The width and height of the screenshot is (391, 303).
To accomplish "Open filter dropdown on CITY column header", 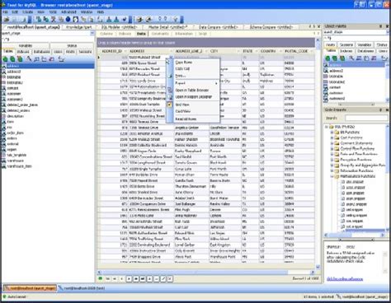I will (238, 51).
